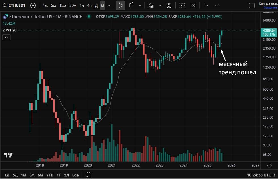Screen dimensions: 278x179
Task: Collapse the indicator legend chevron
Action: click(x=6, y=37)
